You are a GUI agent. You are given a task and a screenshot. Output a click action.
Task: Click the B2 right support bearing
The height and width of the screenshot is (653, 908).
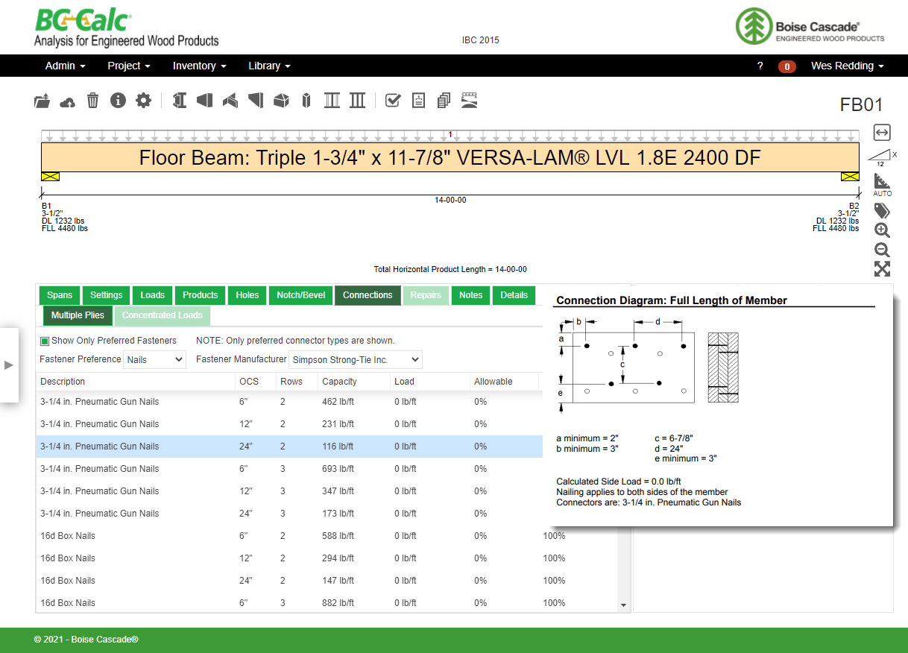click(850, 177)
